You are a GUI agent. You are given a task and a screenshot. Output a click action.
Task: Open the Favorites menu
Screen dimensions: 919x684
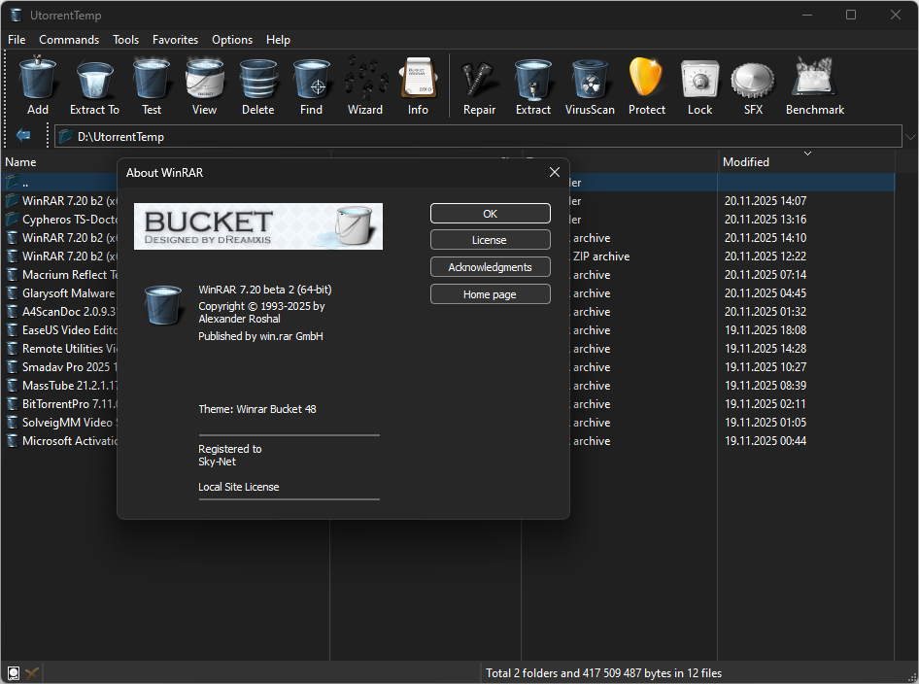(175, 39)
